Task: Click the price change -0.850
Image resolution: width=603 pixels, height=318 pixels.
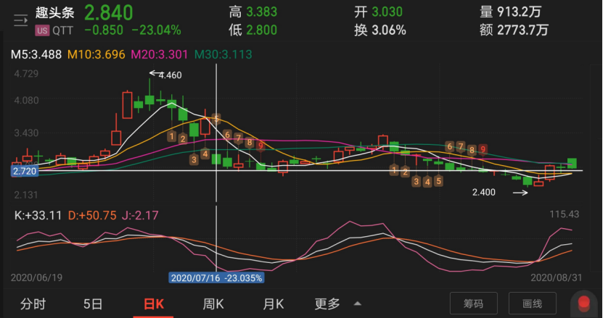Action: 104,30
